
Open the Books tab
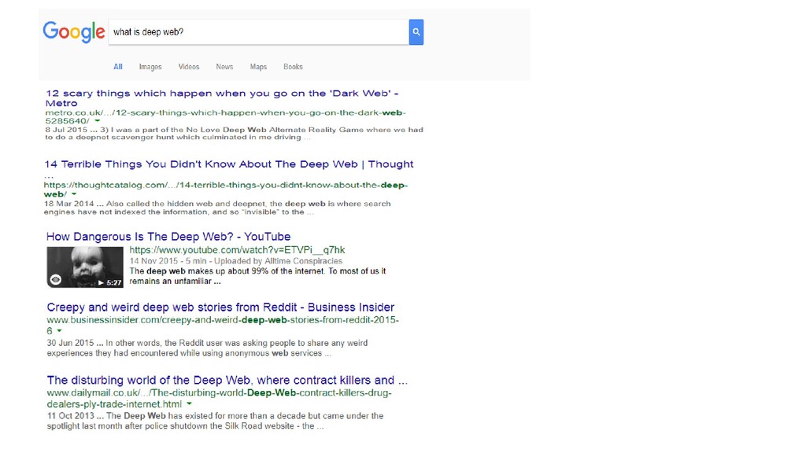coord(293,67)
